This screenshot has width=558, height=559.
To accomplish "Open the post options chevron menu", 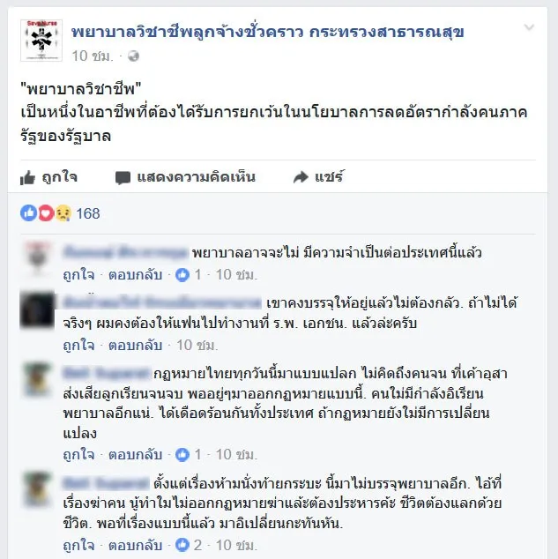I will point(529,27).
